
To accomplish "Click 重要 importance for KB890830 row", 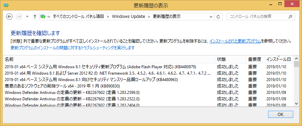I will (252, 86).
